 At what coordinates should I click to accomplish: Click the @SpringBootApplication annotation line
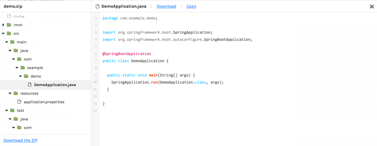click(x=127, y=54)
